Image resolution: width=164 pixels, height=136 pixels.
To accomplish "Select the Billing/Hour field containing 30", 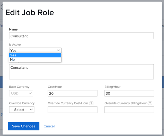I will 129,93.
